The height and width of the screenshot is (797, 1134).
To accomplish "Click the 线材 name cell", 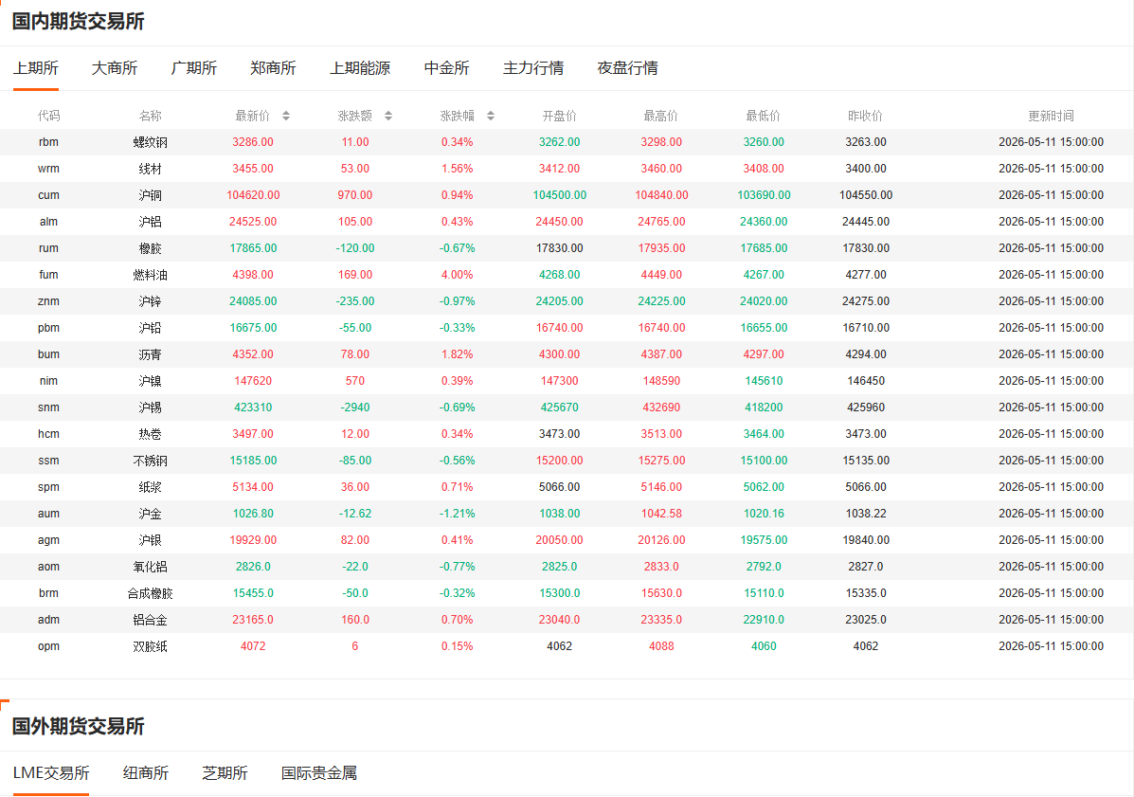I will 150,169.
